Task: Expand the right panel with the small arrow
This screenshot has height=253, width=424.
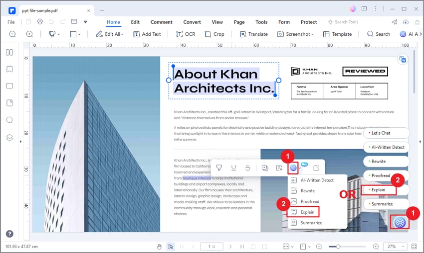Action: 420,142
